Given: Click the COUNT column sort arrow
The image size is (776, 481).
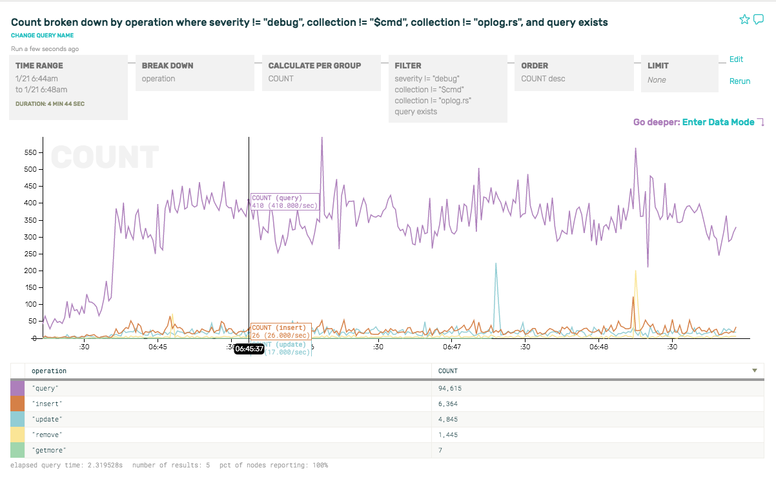Looking at the screenshot, I should pos(754,371).
